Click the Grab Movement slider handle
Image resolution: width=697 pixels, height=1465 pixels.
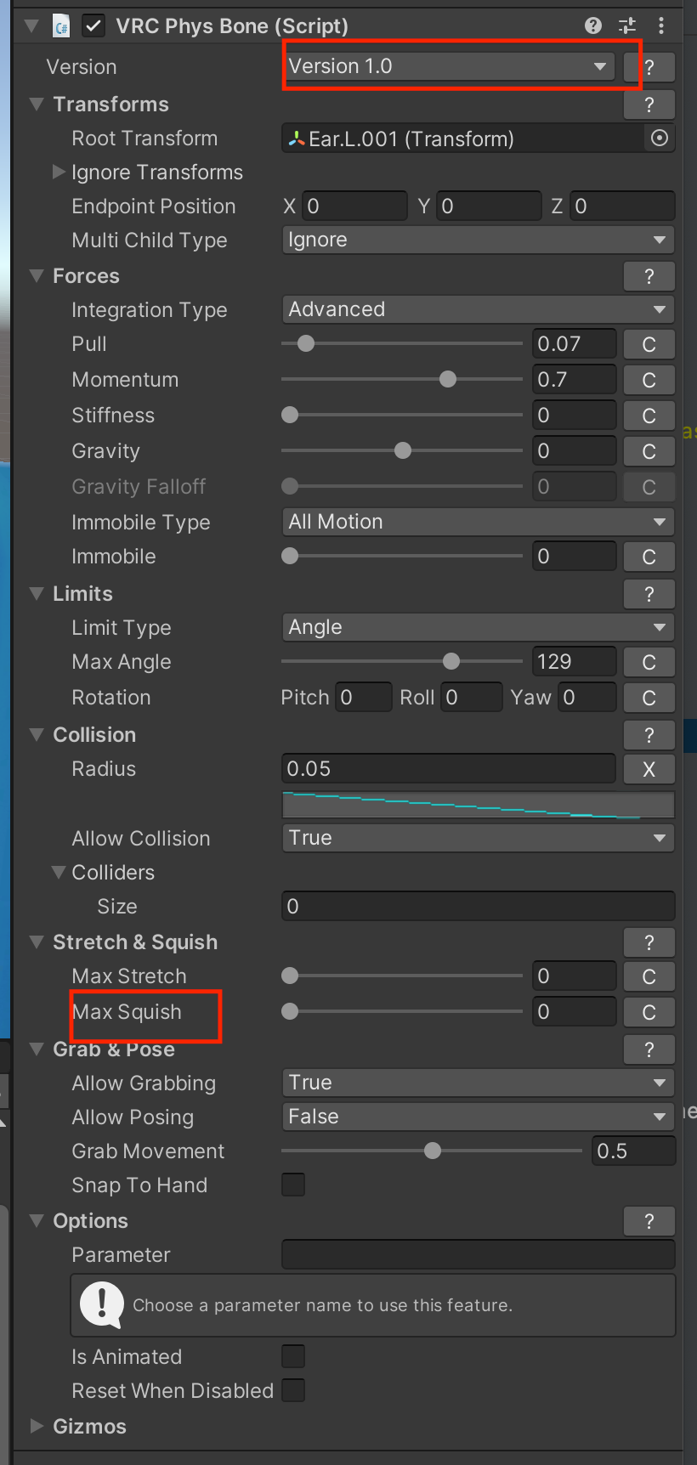pos(433,1151)
